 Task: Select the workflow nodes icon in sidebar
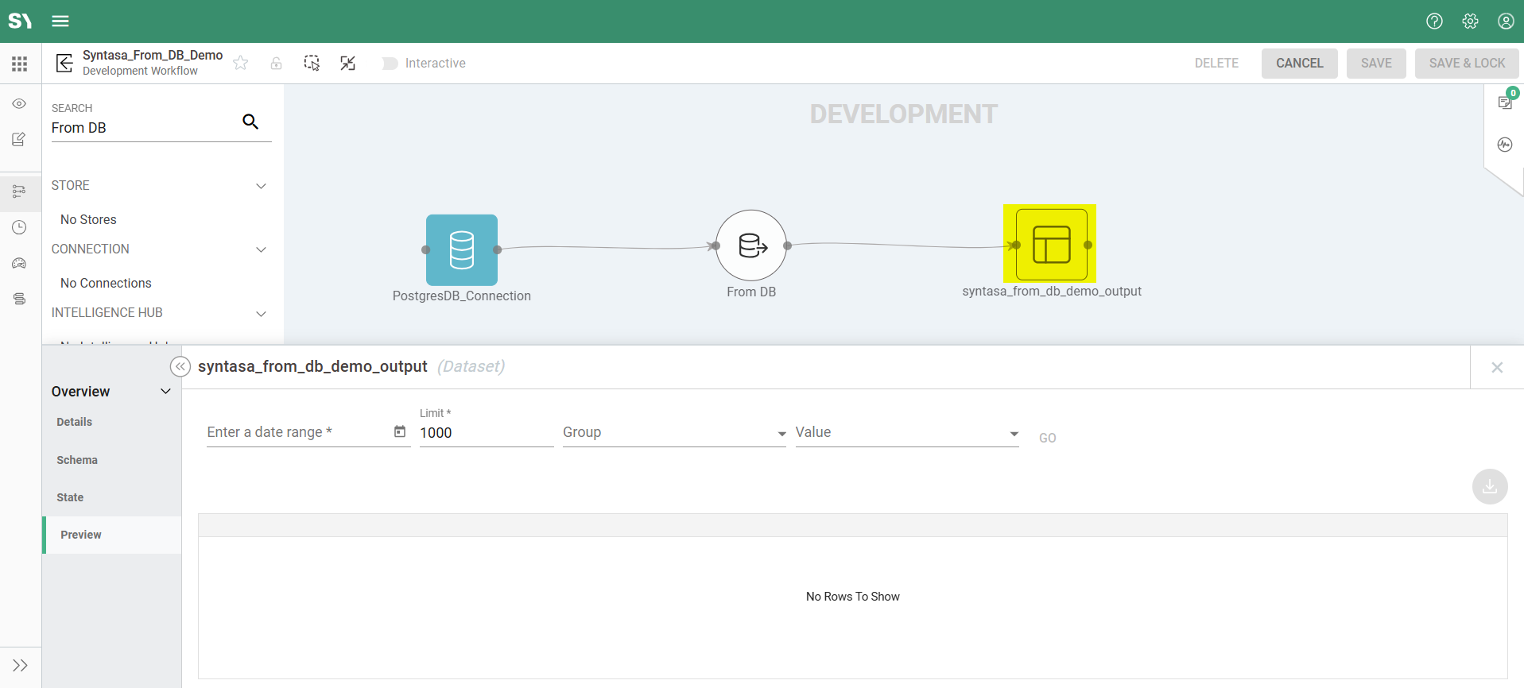click(19, 191)
